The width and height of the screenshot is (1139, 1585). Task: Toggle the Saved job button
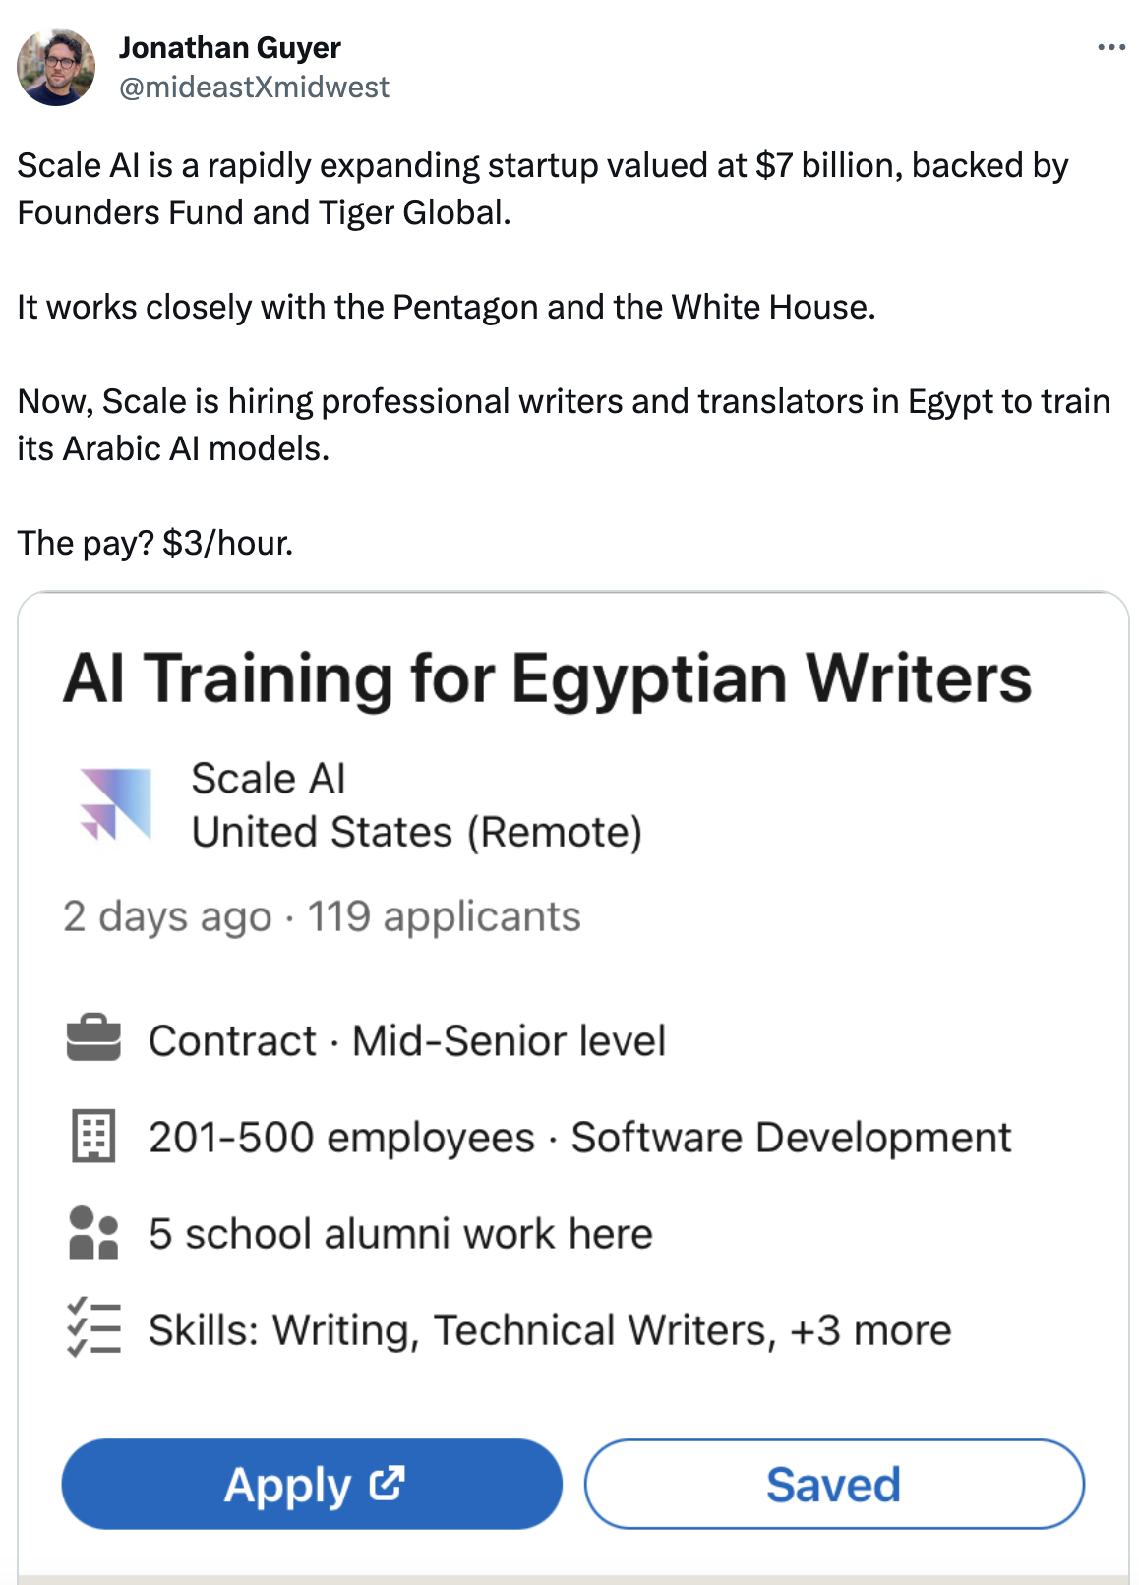click(834, 1484)
